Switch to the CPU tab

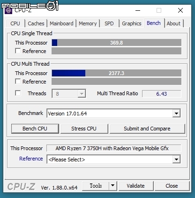[15, 23]
